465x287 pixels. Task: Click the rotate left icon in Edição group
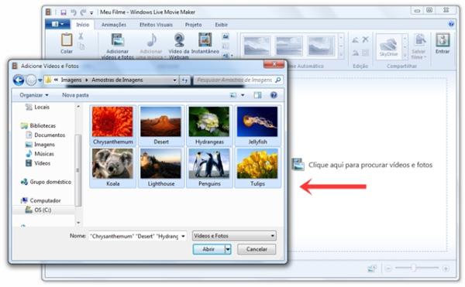[355, 39]
